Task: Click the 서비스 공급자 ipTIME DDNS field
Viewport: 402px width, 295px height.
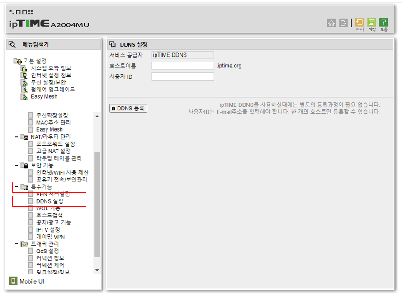Action: pos(183,55)
